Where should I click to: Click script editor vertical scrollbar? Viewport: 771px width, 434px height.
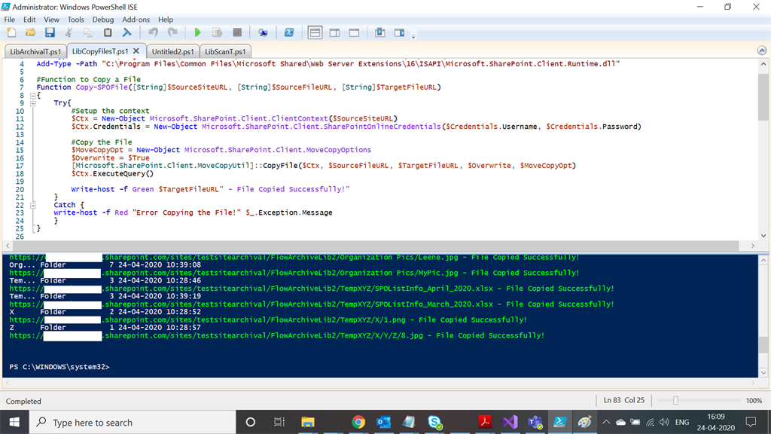pyautogui.click(x=763, y=97)
